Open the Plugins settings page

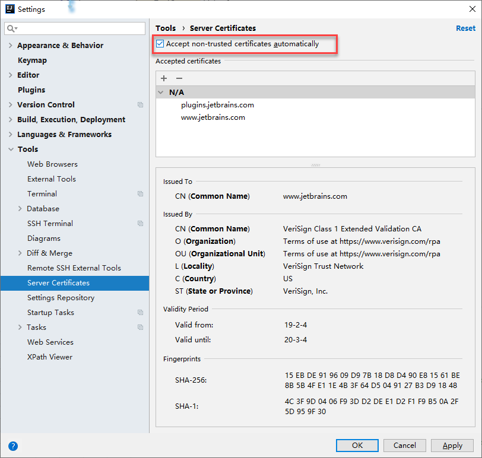[x=31, y=90]
